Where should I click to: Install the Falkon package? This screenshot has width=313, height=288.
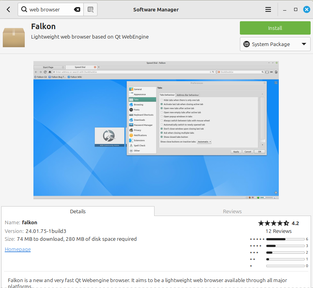275,28
